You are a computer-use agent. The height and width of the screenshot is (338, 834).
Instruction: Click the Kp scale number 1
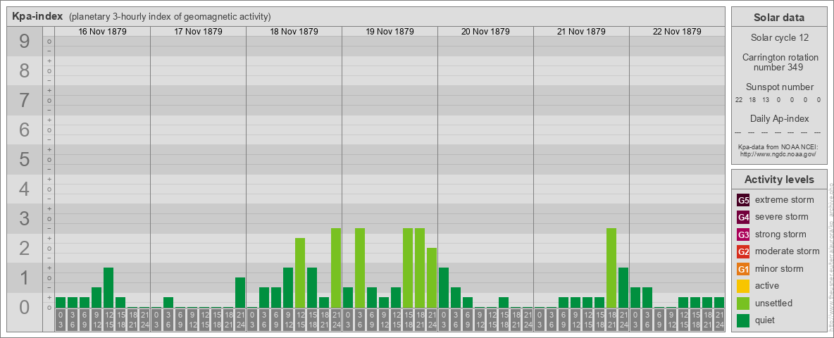pos(25,277)
